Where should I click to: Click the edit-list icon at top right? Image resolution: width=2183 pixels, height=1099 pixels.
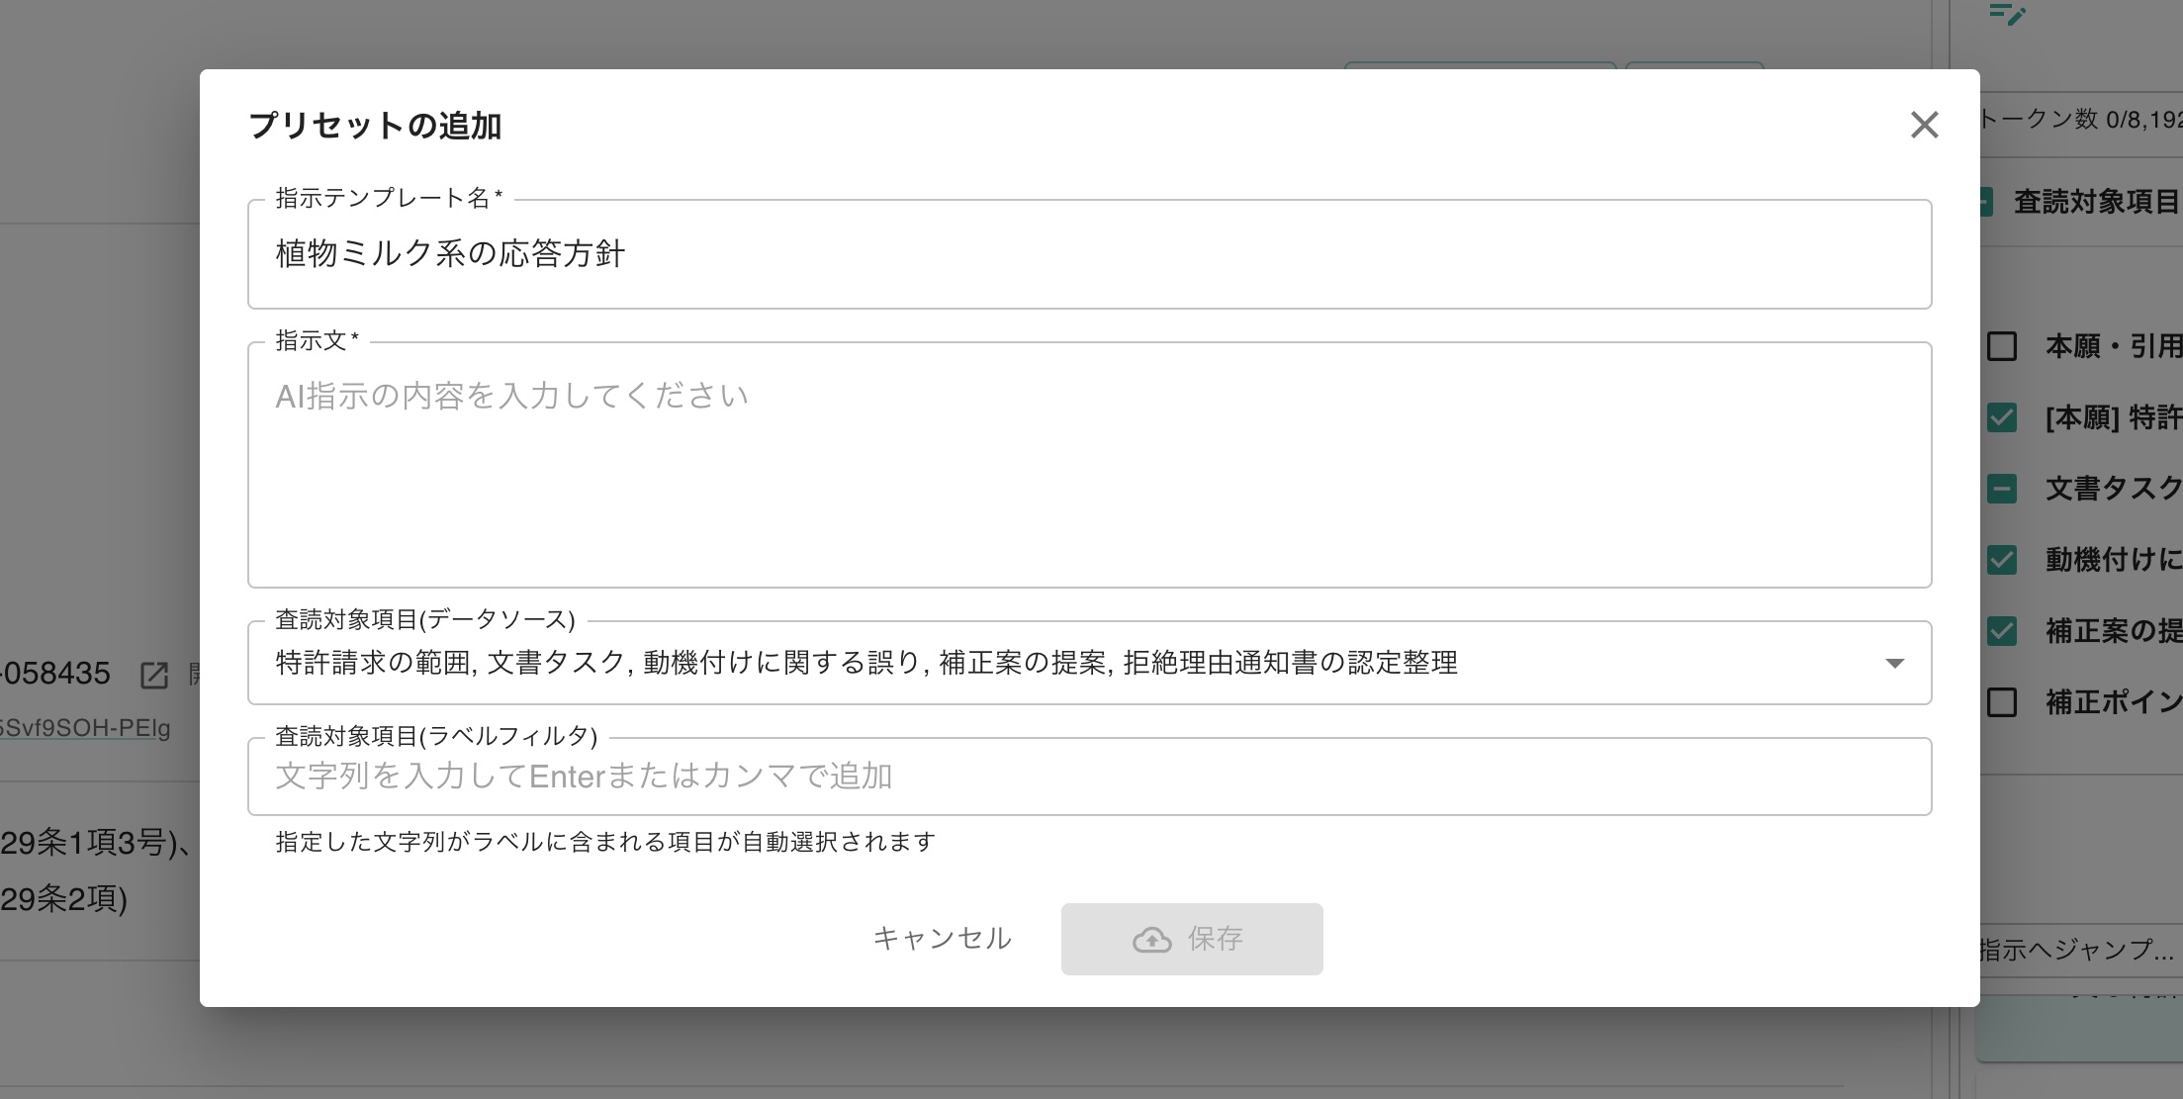[2007, 14]
